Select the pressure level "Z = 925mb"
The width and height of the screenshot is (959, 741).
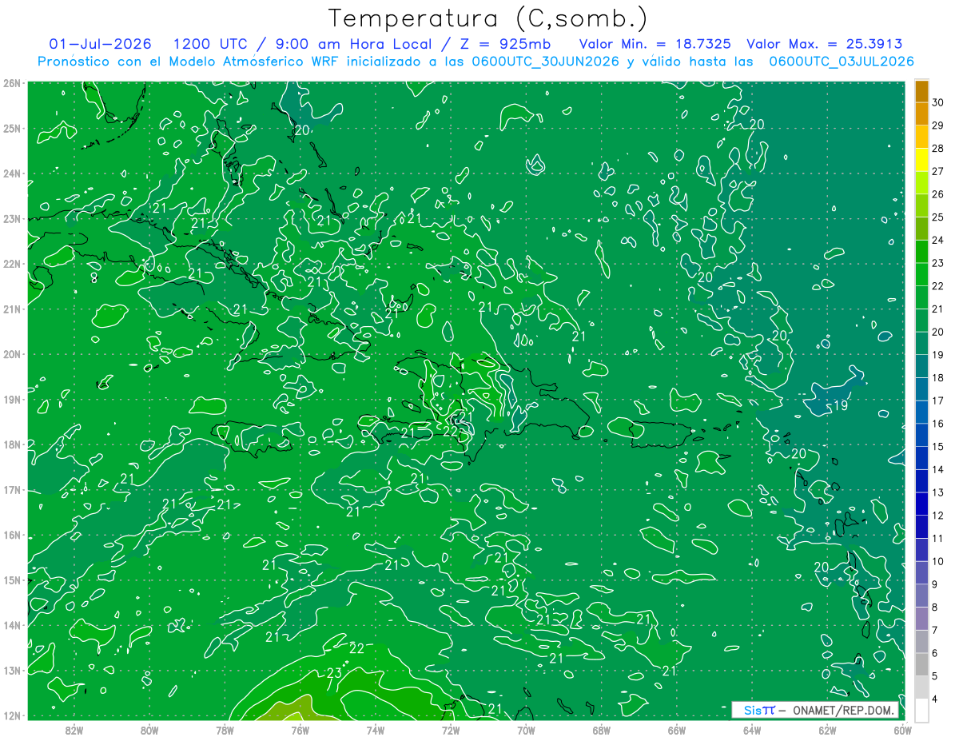pyautogui.click(x=504, y=44)
